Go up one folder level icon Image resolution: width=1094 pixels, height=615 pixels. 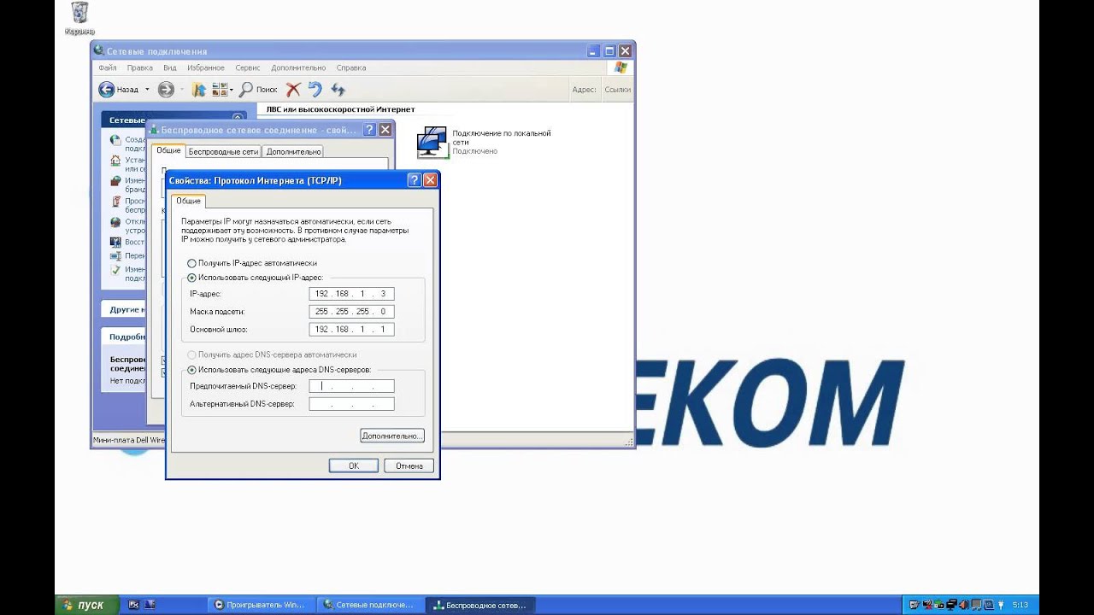coord(198,89)
